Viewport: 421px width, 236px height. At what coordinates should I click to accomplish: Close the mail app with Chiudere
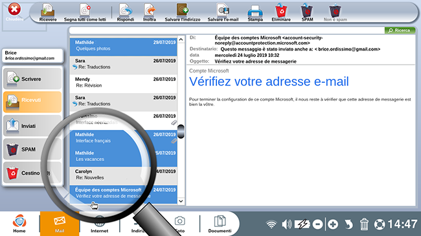pos(14,12)
